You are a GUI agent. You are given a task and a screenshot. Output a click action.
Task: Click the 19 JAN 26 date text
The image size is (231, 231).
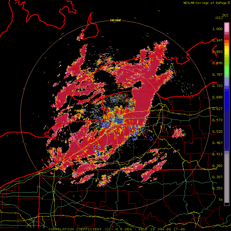[x=160, y=229]
